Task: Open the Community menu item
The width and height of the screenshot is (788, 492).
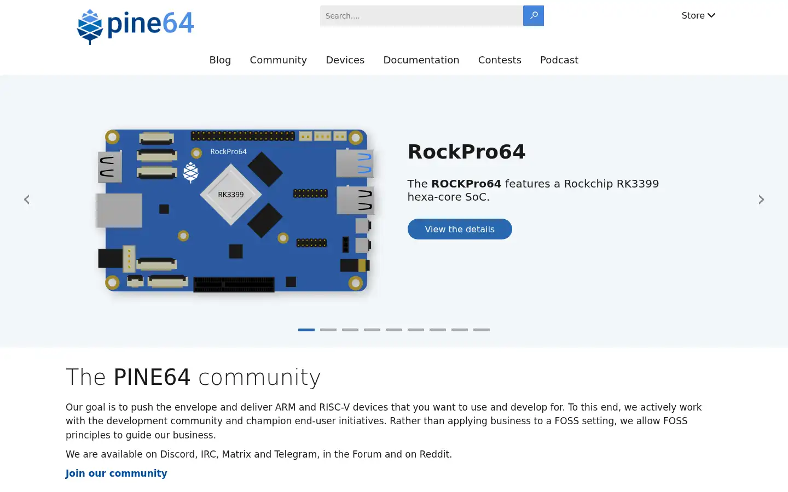Action: 278,60
